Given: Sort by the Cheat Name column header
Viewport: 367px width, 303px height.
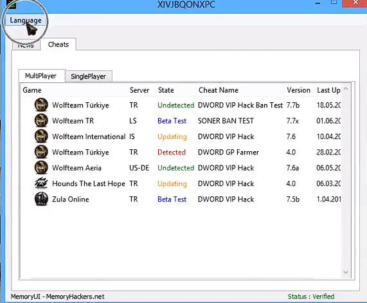Looking at the screenshot, I should (219, 90).
